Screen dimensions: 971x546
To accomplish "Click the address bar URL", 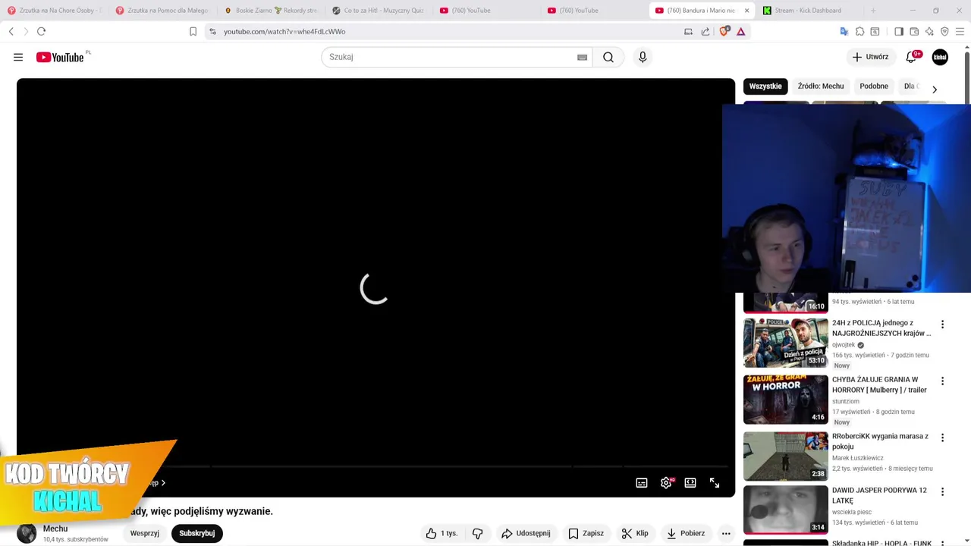I will coord(284,32).
